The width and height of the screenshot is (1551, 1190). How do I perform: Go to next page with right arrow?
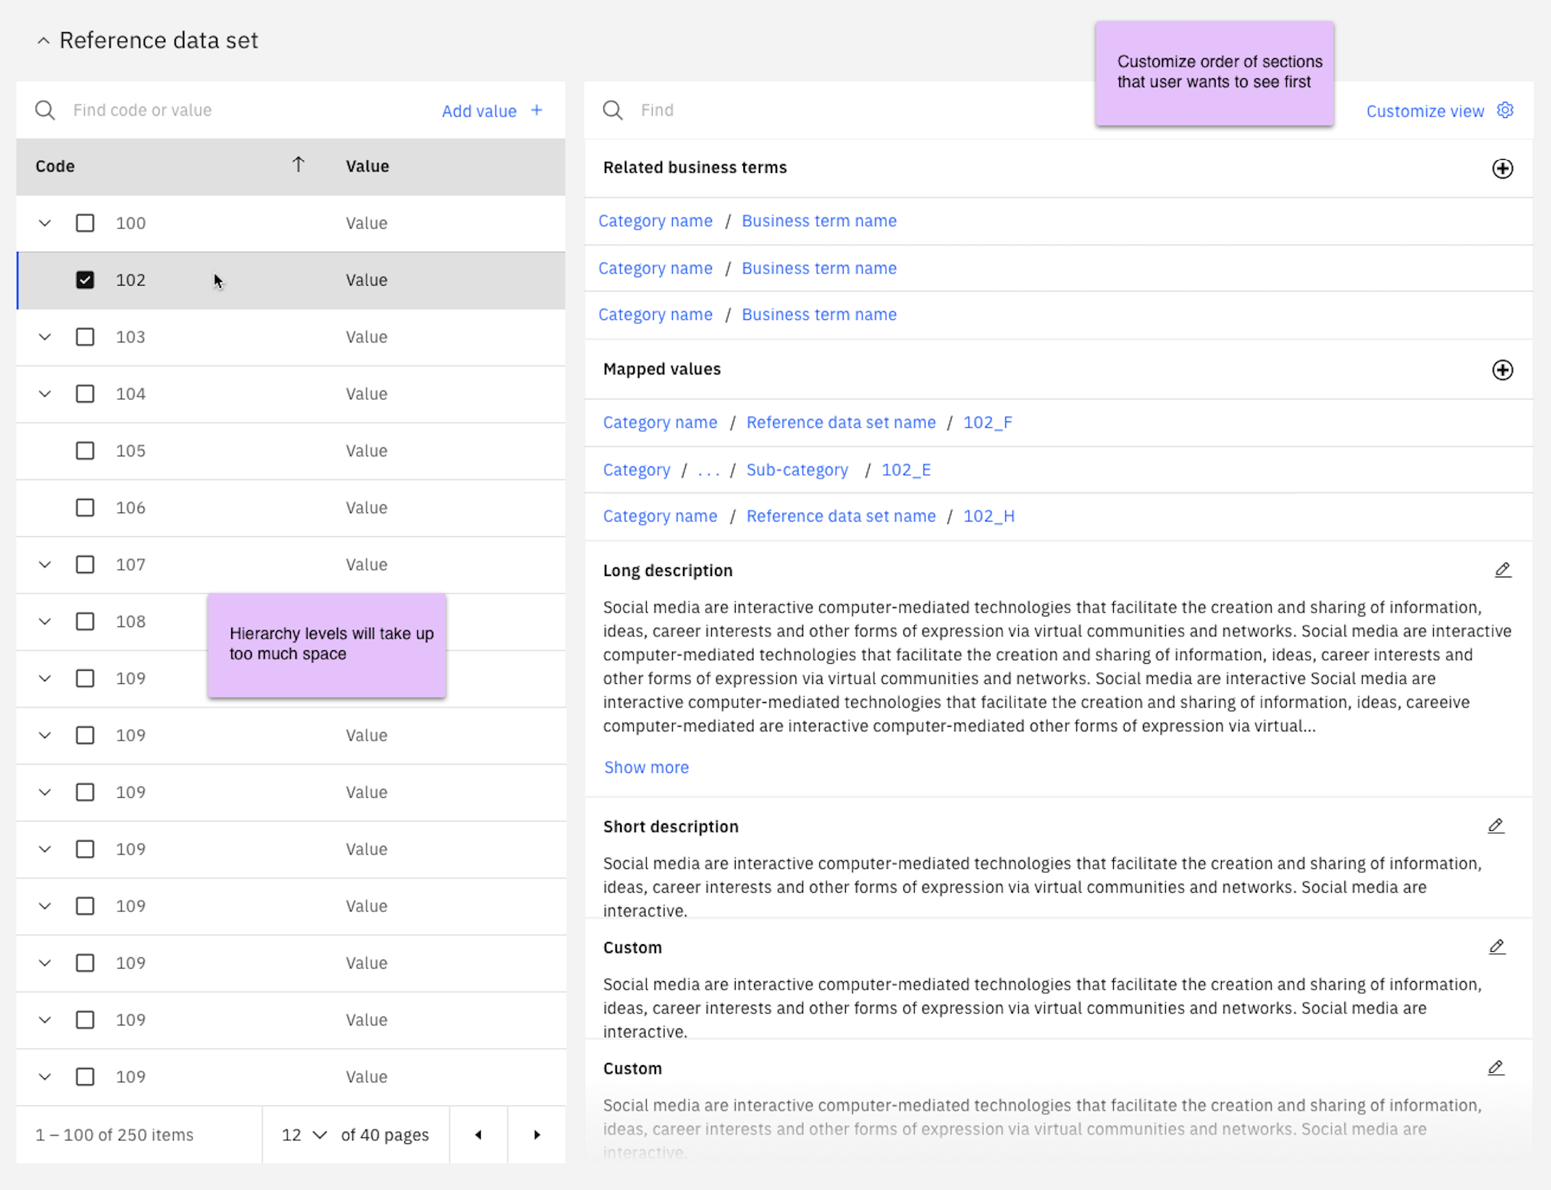coord(537,1135)
